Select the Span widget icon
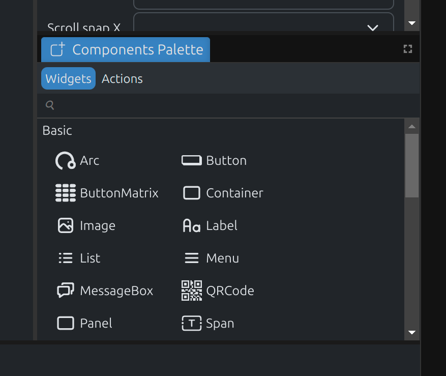This screenshot has width=446, height=376. pos(192,324)
